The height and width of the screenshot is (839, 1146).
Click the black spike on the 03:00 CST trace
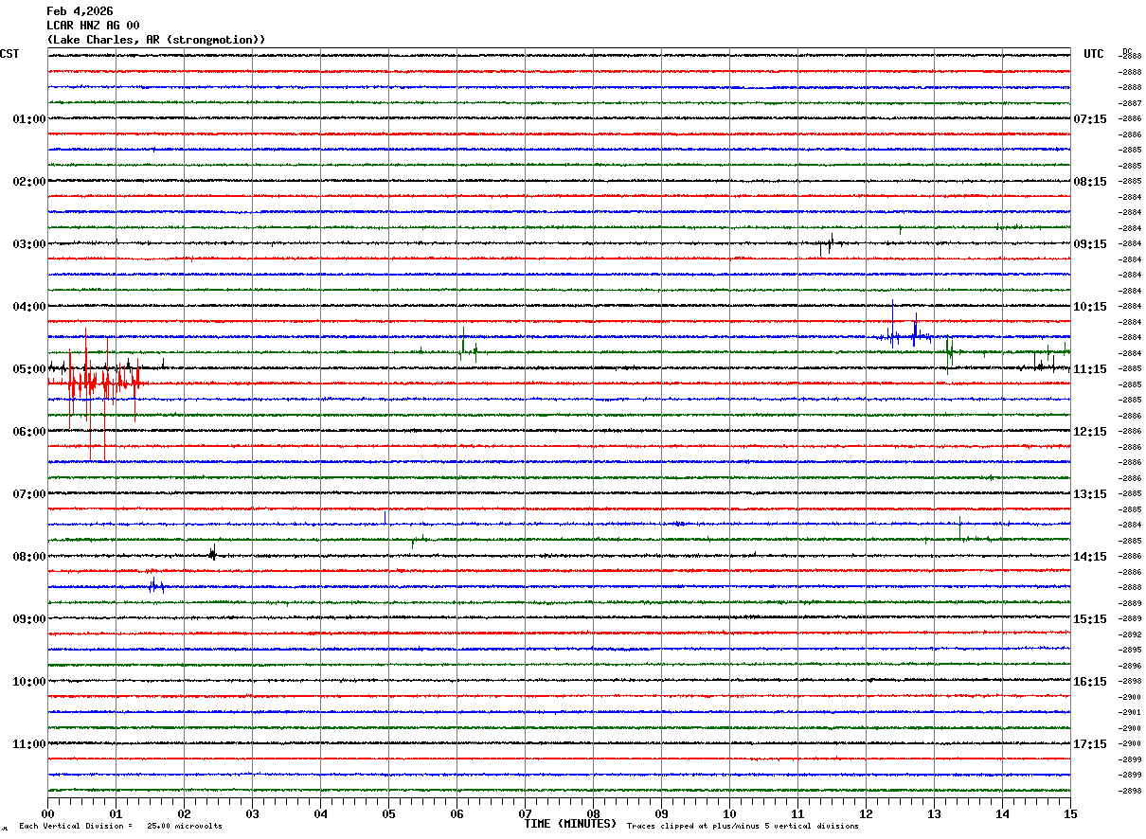(x=829, y=244)
